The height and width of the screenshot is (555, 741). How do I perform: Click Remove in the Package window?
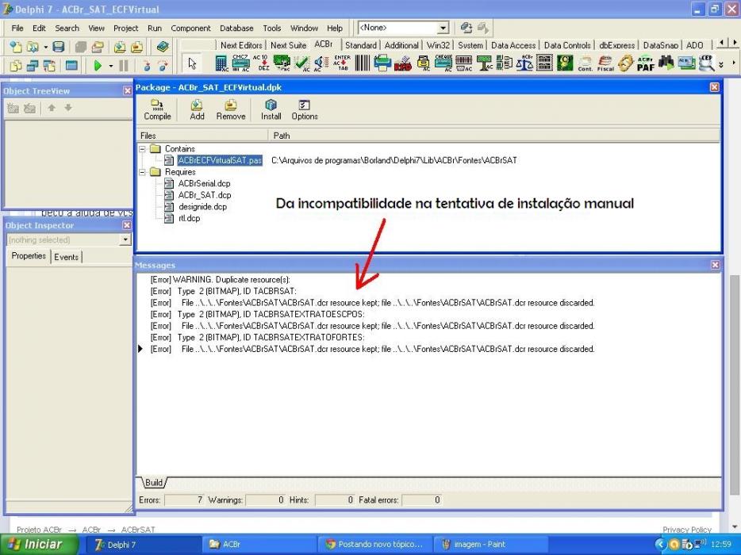click(x=231, y=109)
